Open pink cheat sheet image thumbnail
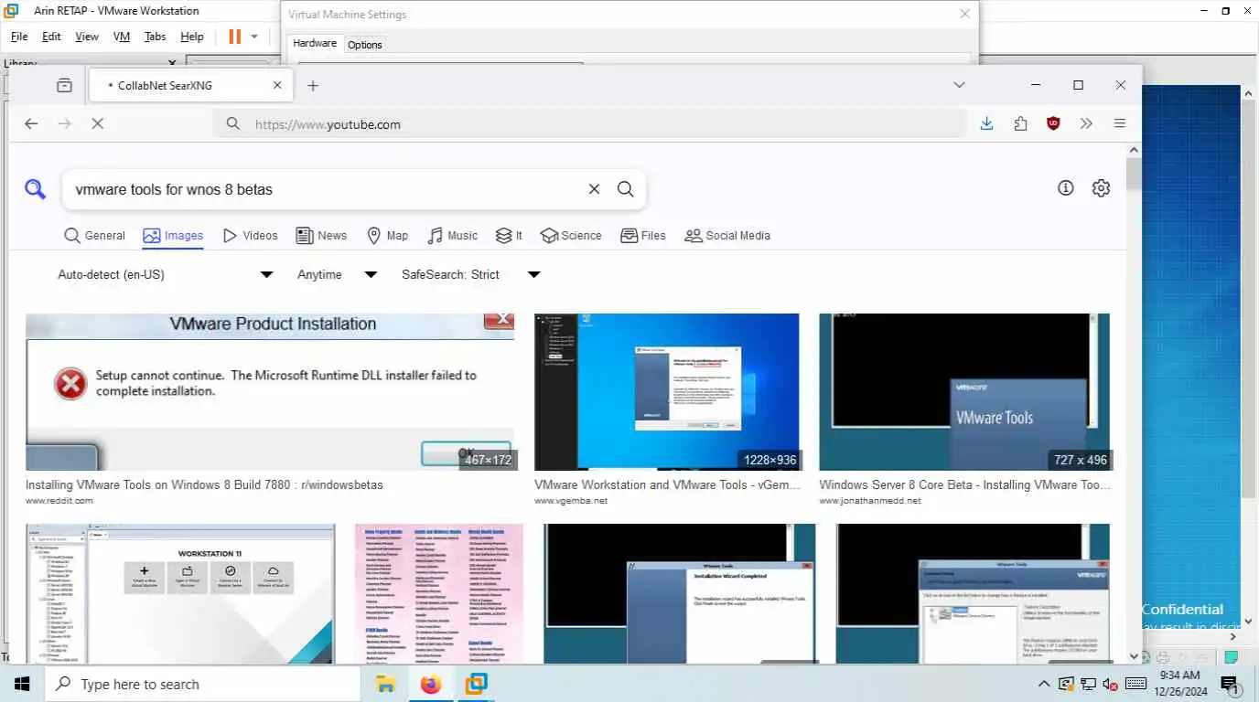1259x702 pixels. (x=438, y=593)
